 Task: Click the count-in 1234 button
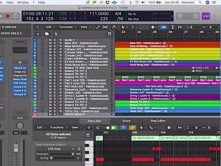tap(206, 16)
